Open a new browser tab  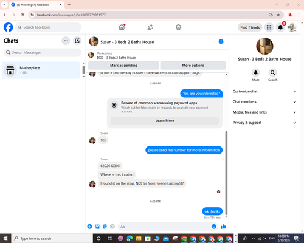(69, 5)
